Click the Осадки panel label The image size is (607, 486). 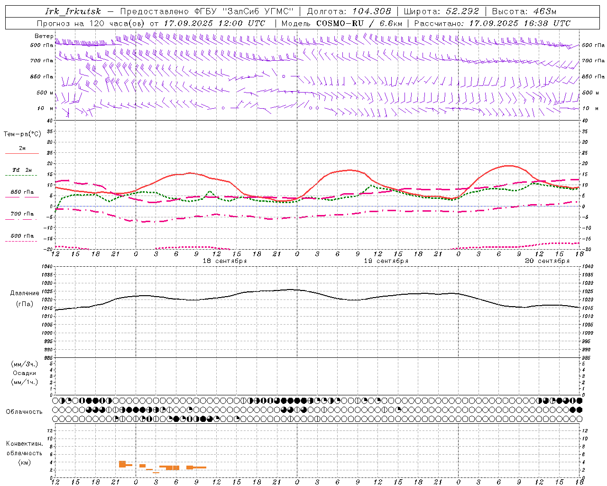click(25, 373)
